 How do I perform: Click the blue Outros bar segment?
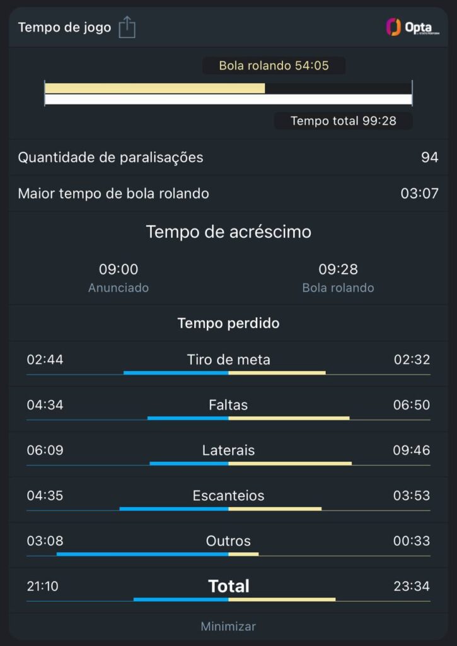(x=142, y=554)
